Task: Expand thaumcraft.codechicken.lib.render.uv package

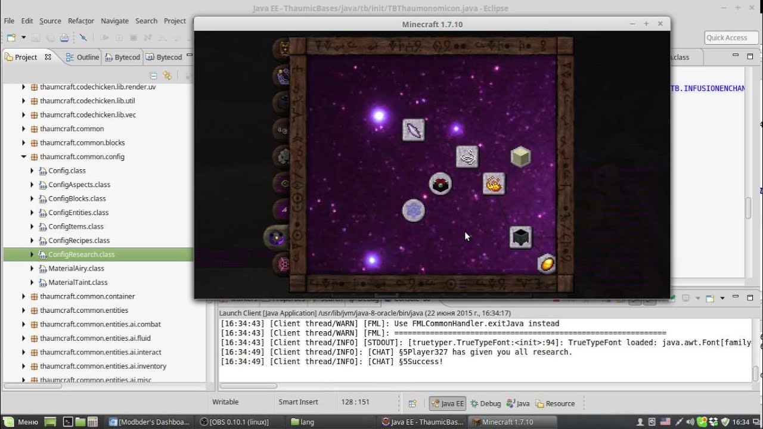Action: pyautogui.click(x=24, y=87)
